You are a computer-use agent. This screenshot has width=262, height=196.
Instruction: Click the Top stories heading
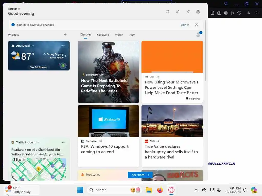coord(93,175)
